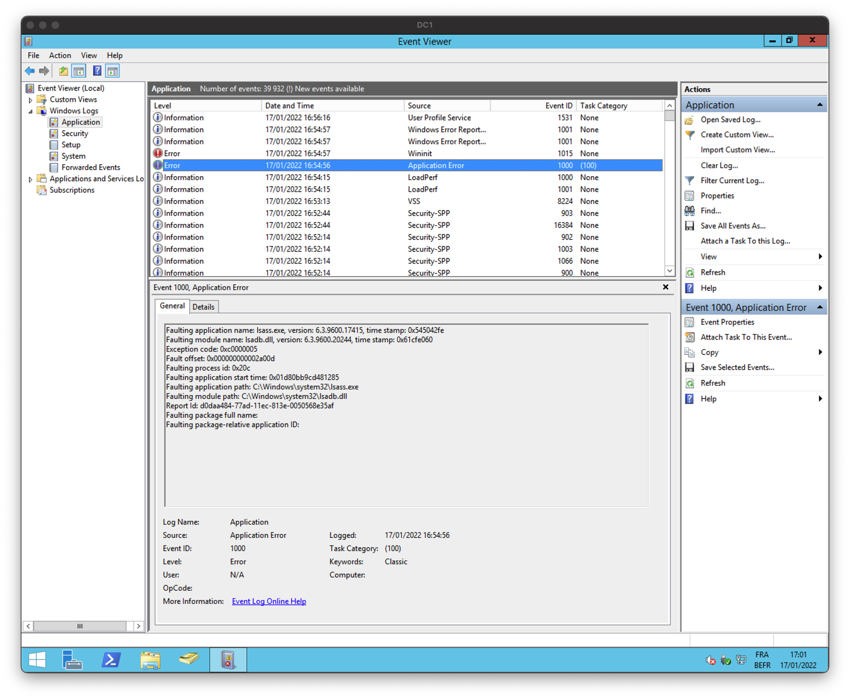Click Attach a Task To this Log
Image resolution: width=850 pixels, height=699 pixels.
[x=745, y=241]
